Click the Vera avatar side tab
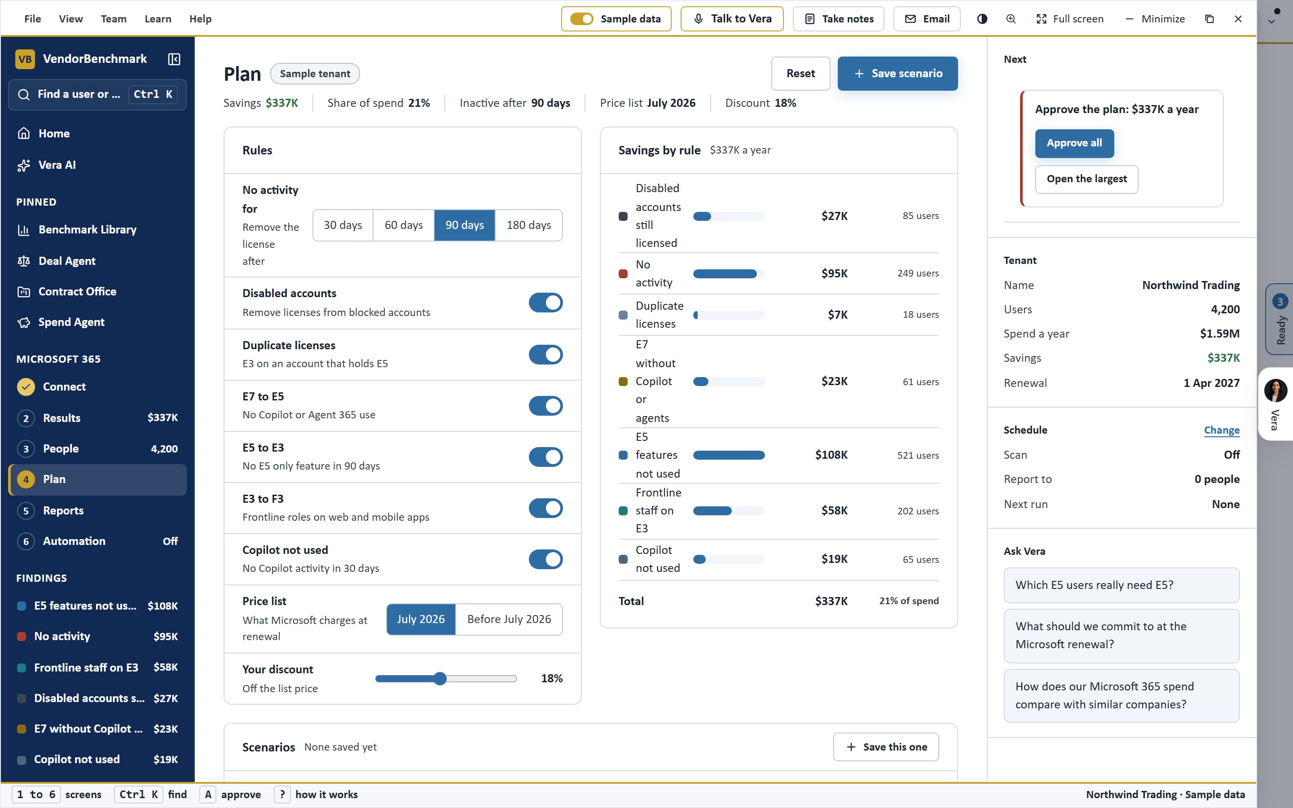 [1276, 404]
